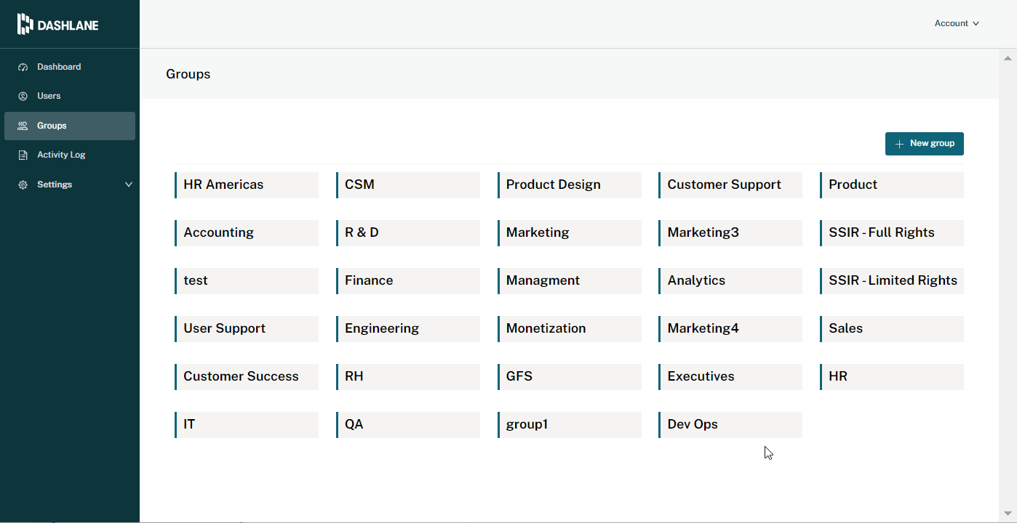View the Engineering group

pos(408,329)
